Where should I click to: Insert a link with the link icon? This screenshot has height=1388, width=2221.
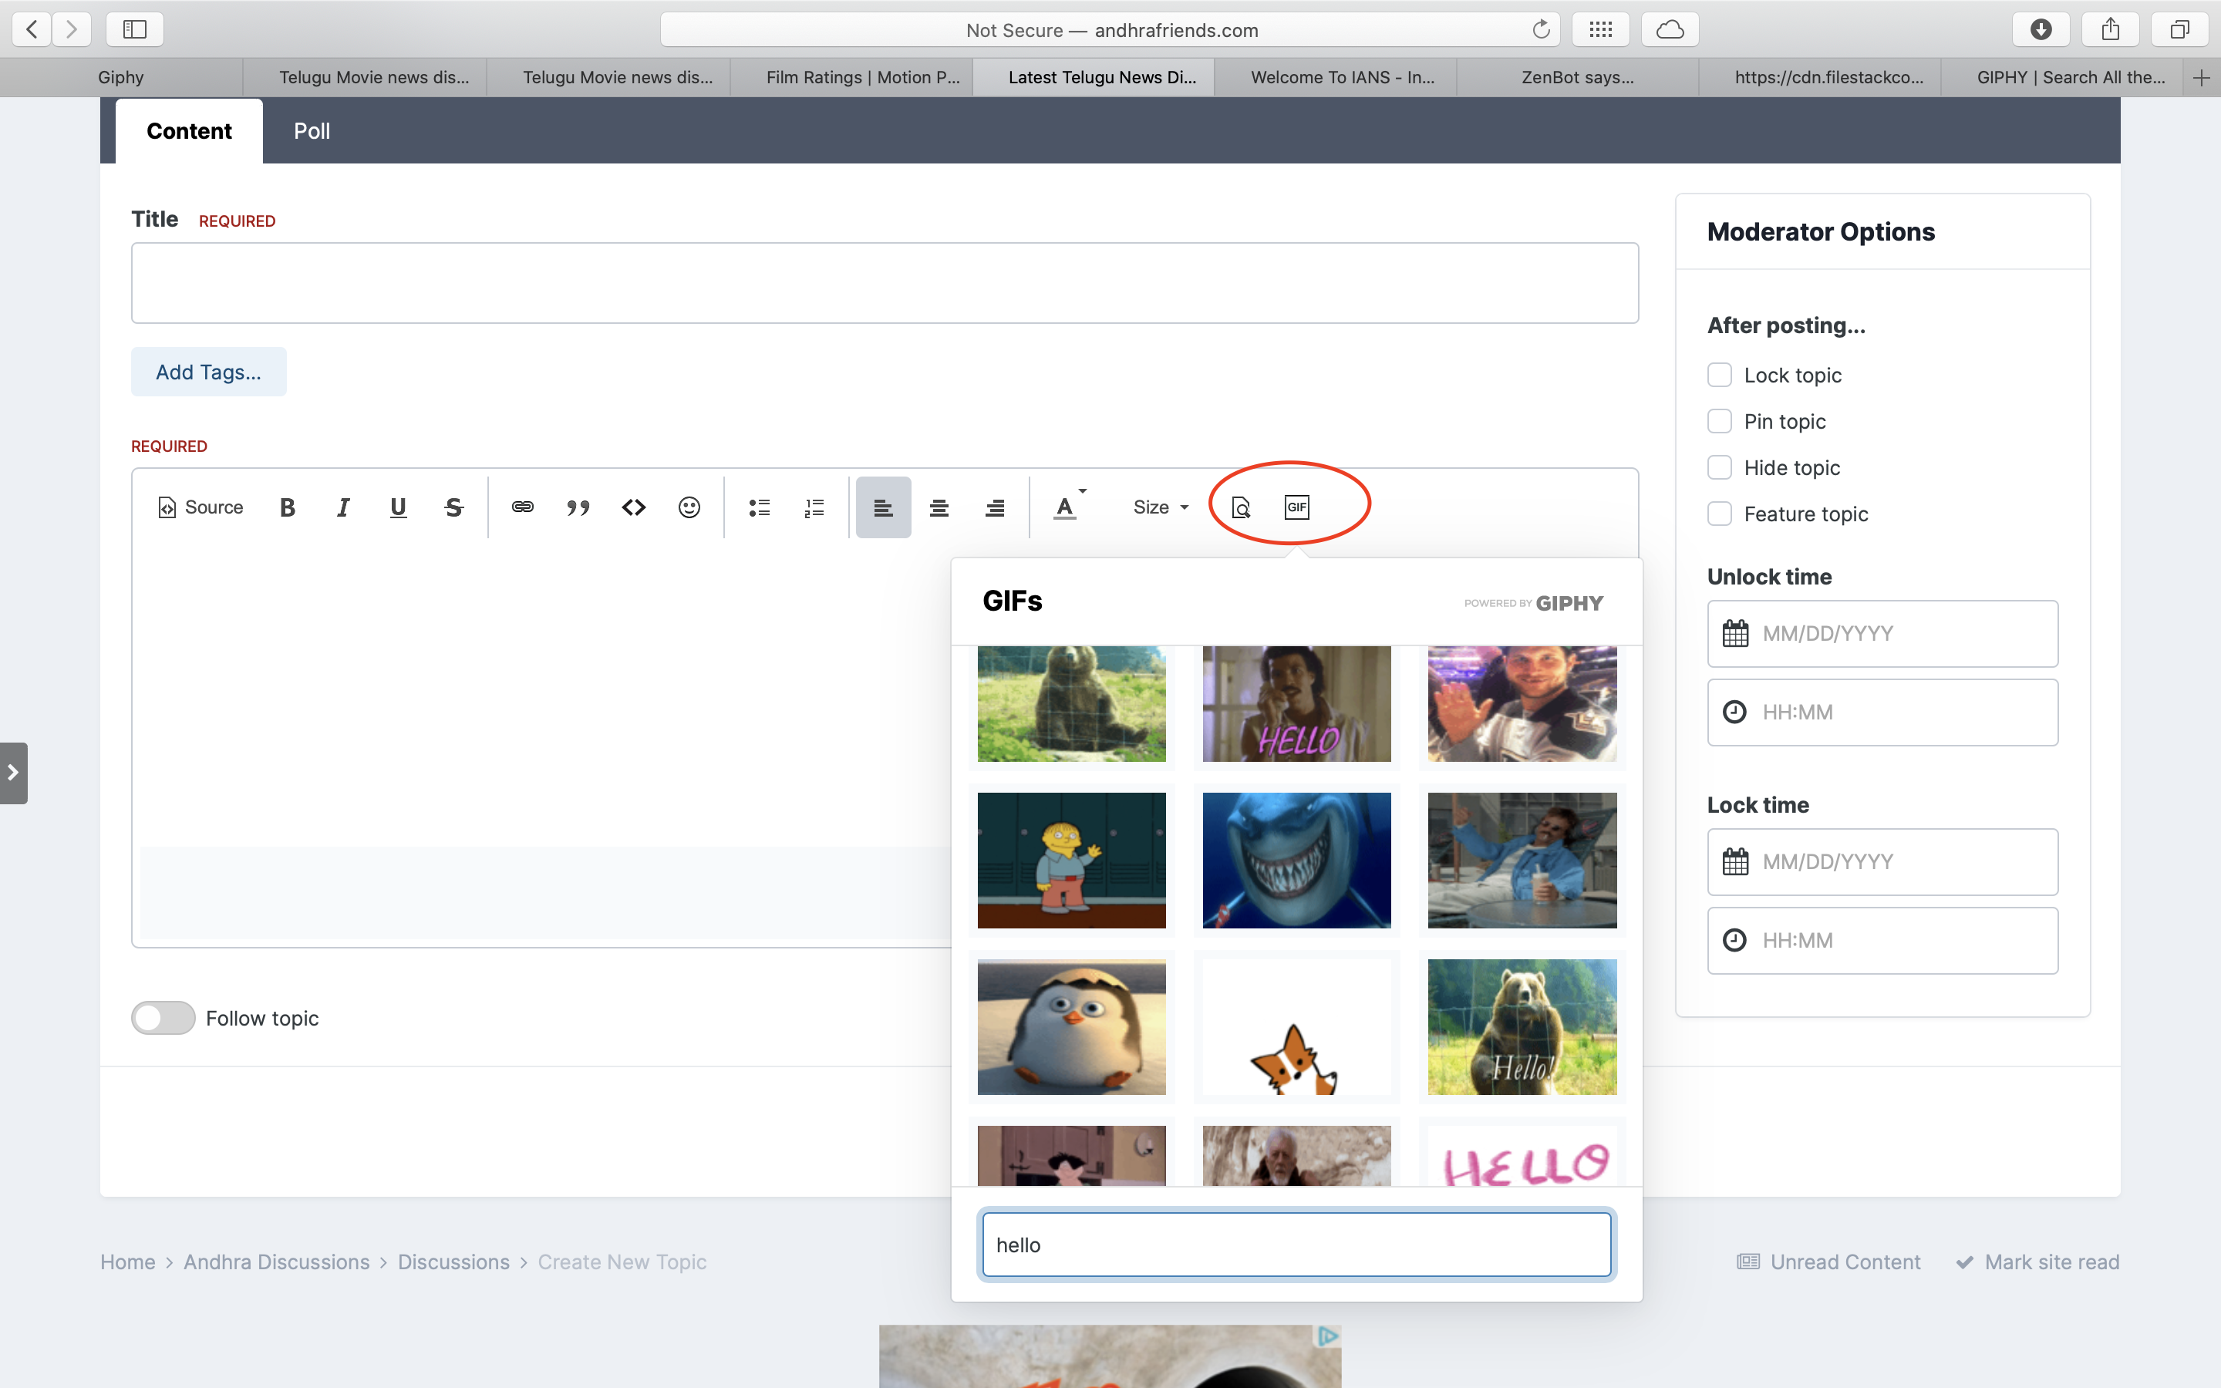point(523,507)
